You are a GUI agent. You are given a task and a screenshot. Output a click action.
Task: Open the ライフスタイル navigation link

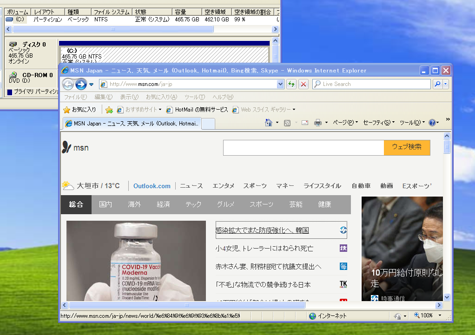323,186
